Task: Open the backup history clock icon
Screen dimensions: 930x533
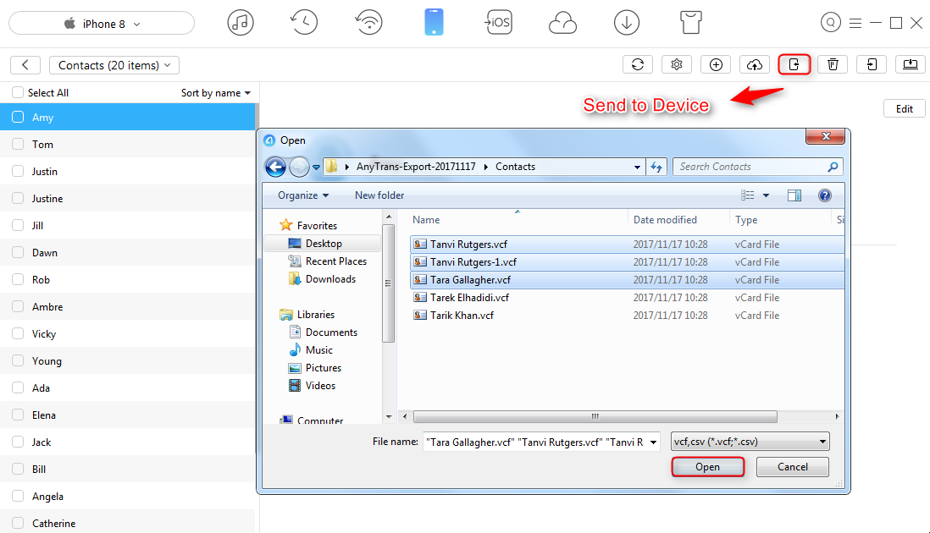Action: (x=304, y=23)
